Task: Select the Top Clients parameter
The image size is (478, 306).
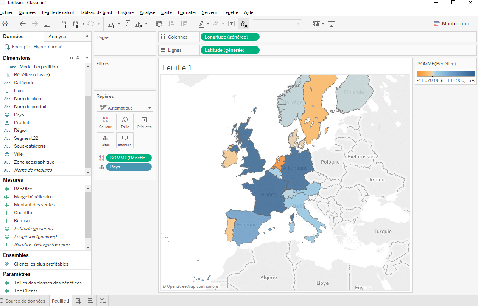Action: [x=26, y=291]
